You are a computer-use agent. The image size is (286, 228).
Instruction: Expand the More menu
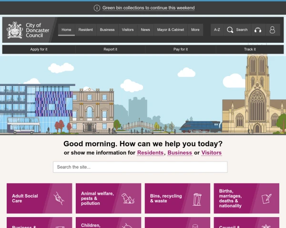point(195,30)
